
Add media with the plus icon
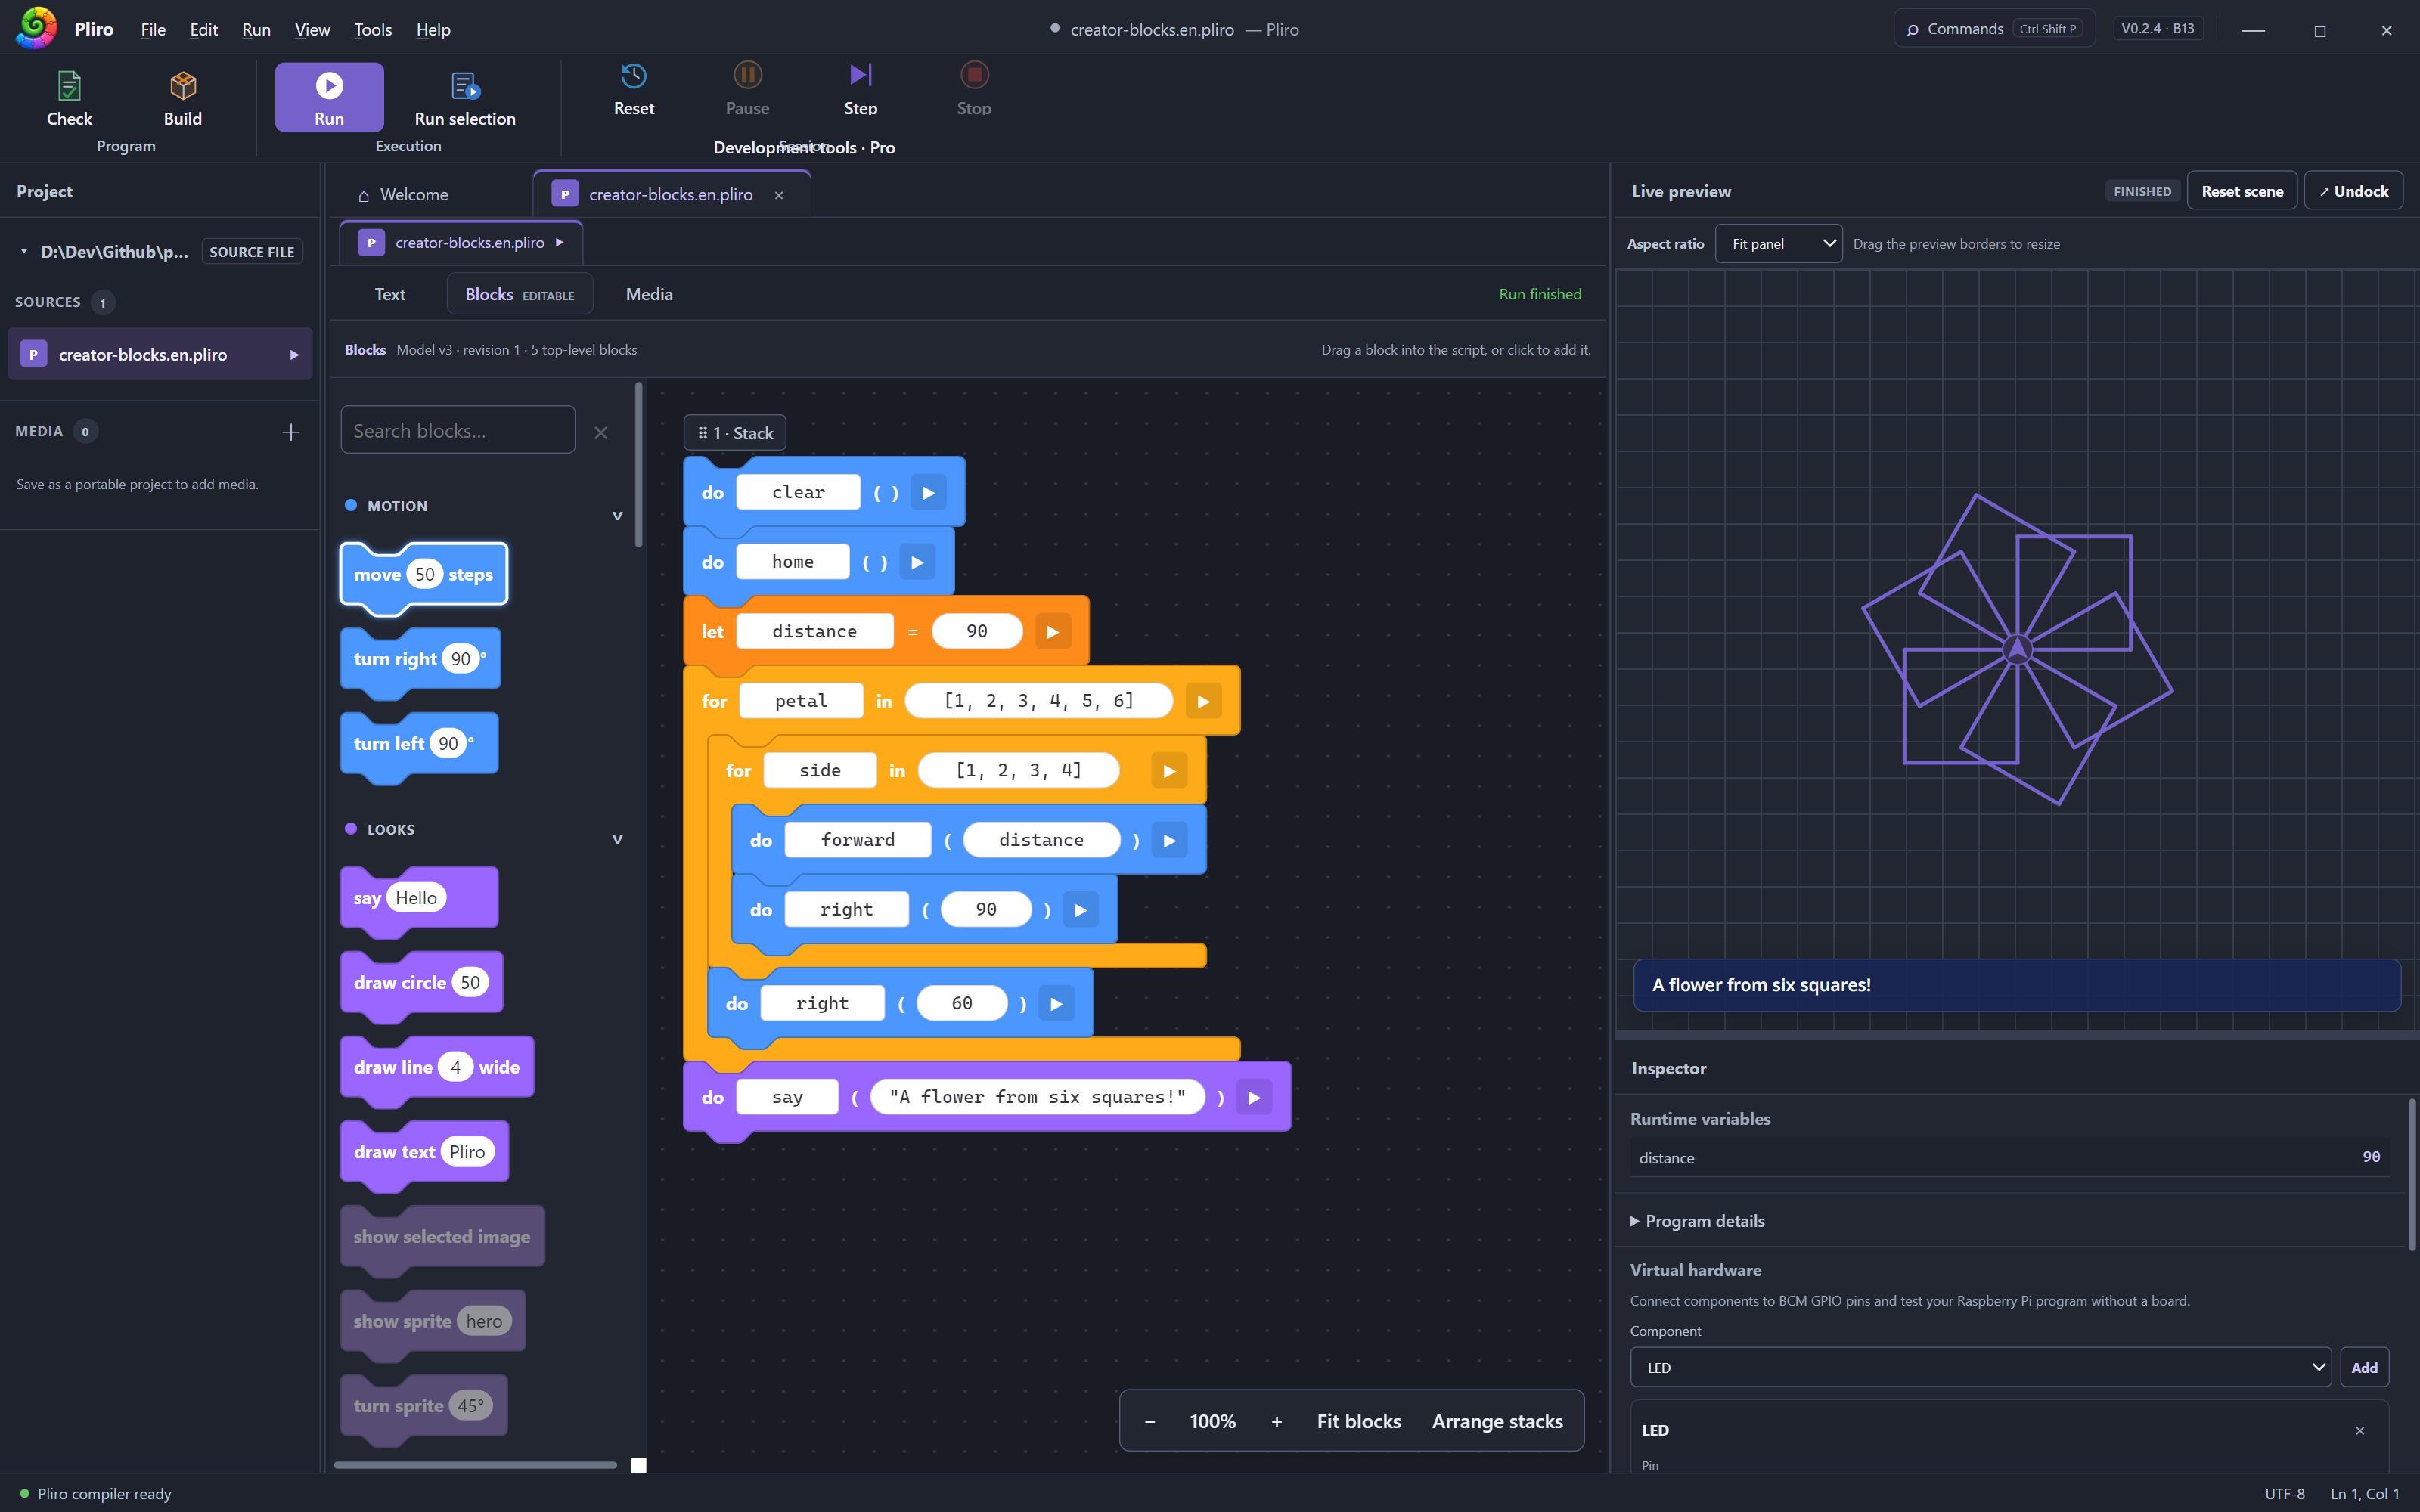click(291, 432)
